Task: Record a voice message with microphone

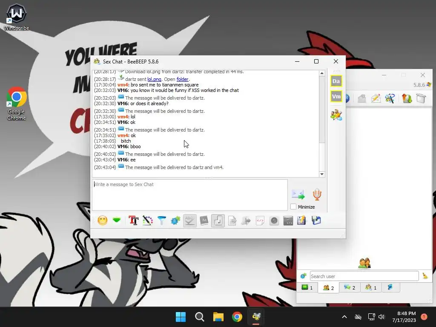Action: click(x=317, y=194)
